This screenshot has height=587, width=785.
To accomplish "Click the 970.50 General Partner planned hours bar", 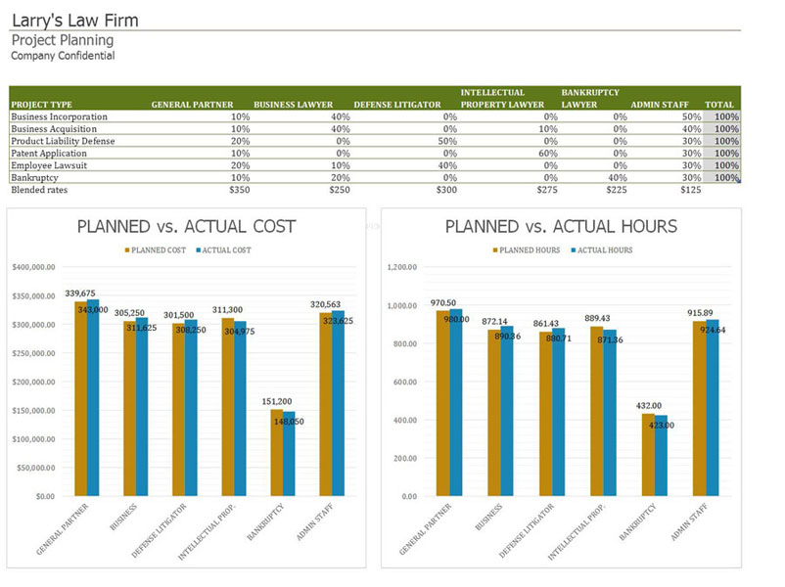I will 442,403.
